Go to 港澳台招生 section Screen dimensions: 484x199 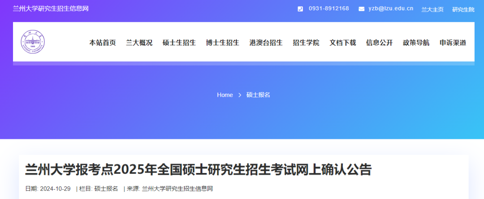[266, 43]
